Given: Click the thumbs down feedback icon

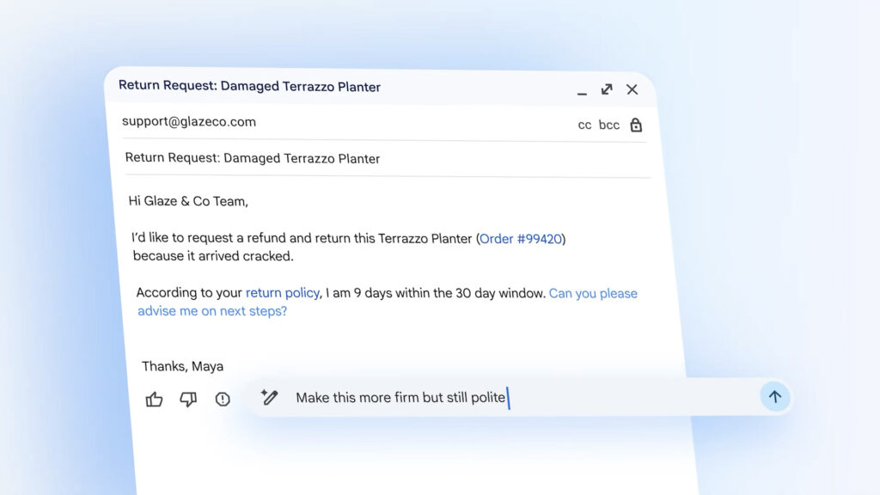Looking at the screenshot, I should [x=188, y=399].
